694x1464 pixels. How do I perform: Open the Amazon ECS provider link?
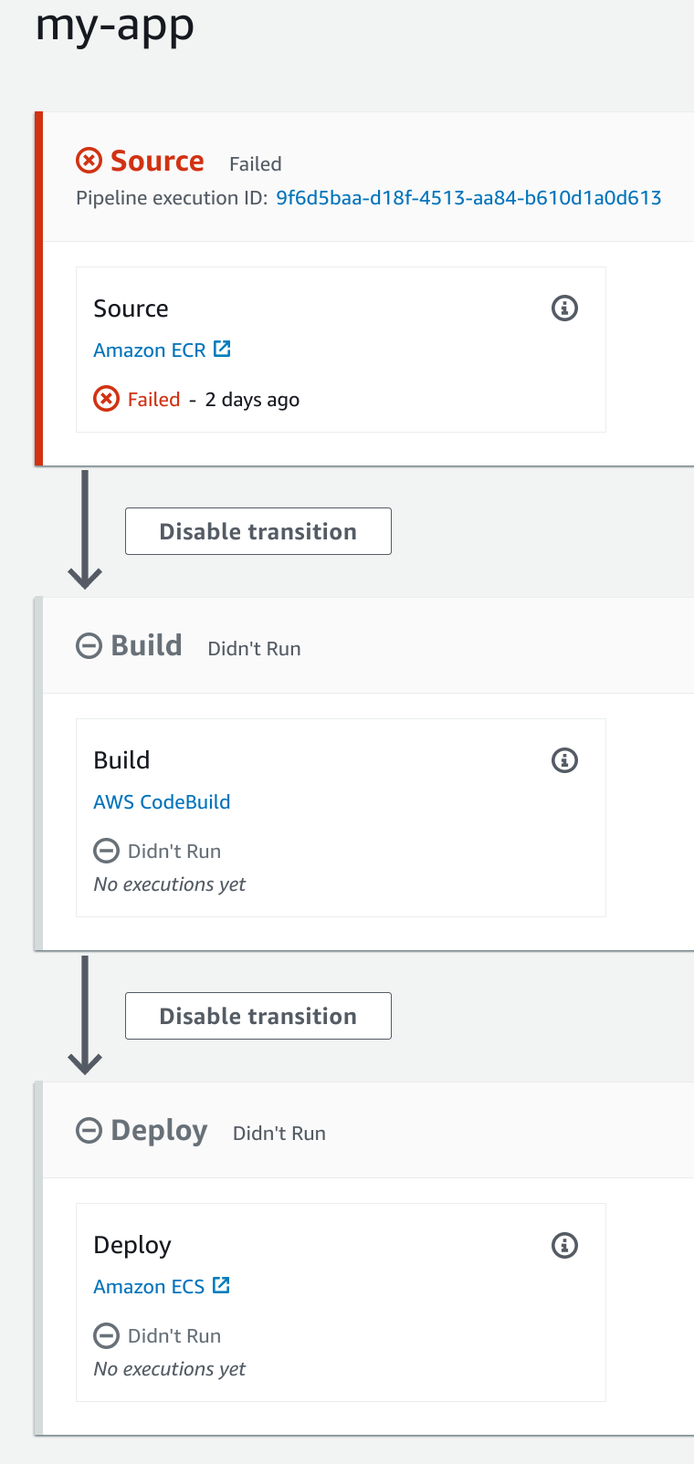[149, 1287]
